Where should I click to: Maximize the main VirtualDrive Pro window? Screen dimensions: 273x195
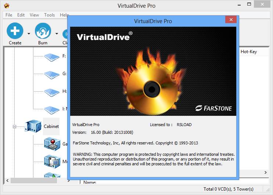coord(249,4)
